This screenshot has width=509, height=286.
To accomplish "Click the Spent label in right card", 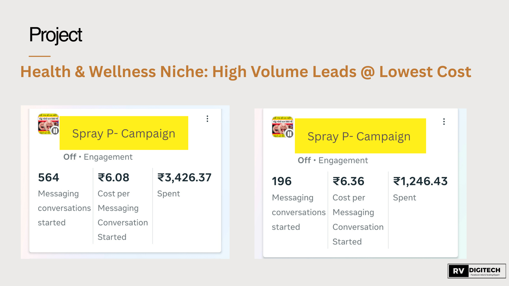I will pos(404,198).
